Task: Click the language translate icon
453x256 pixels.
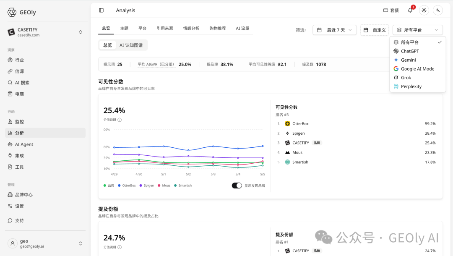Action: point(438,10)
